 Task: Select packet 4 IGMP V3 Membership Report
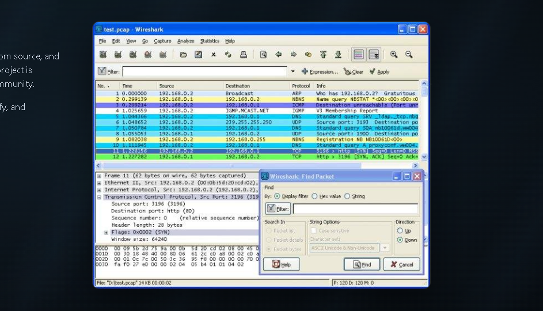[x=257, y=111]
